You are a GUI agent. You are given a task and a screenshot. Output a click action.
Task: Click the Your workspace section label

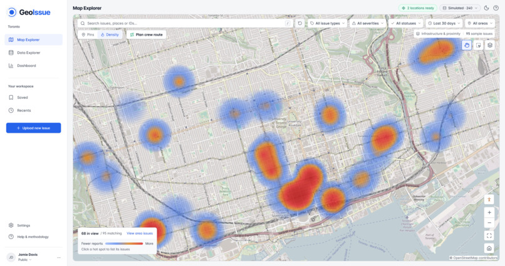pos(21,86)
